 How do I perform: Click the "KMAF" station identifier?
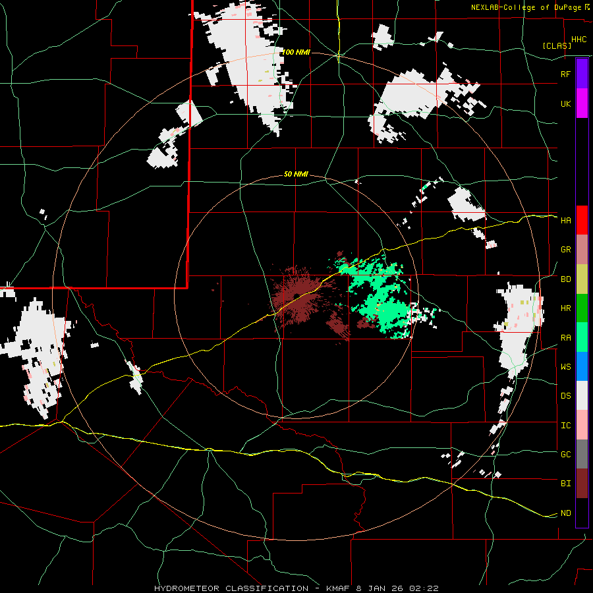click(339, 588)
